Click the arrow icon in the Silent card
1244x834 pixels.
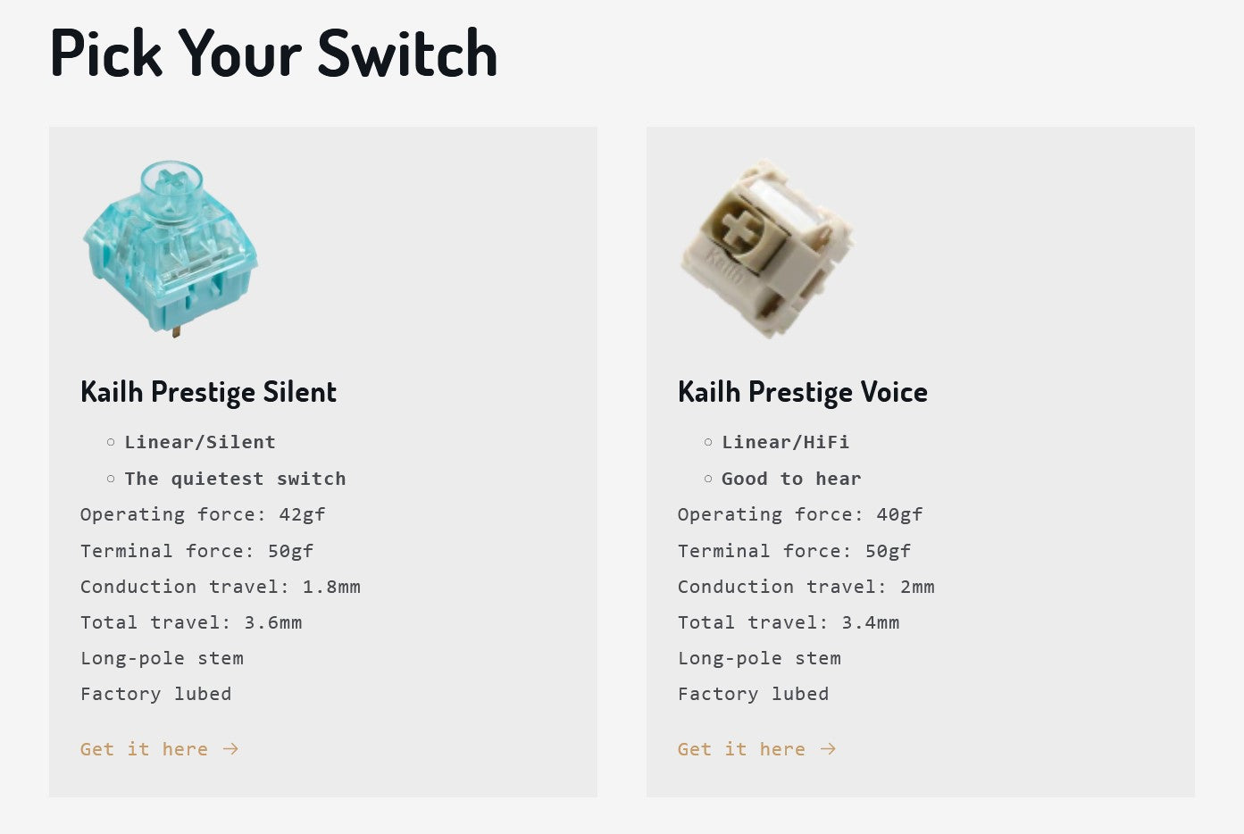coord(230,749)
